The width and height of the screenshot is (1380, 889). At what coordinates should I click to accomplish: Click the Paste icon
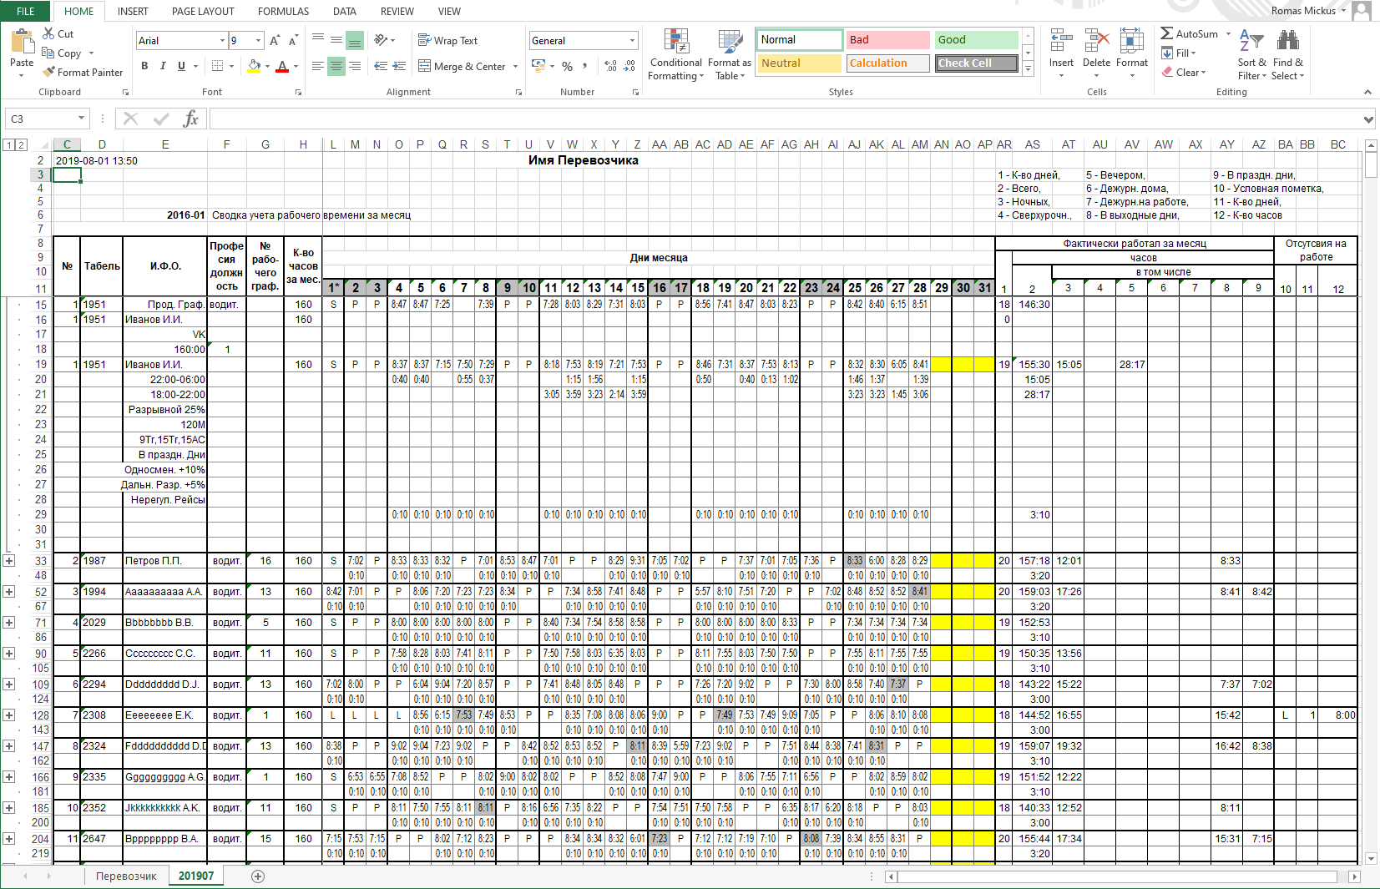(22, 42)
